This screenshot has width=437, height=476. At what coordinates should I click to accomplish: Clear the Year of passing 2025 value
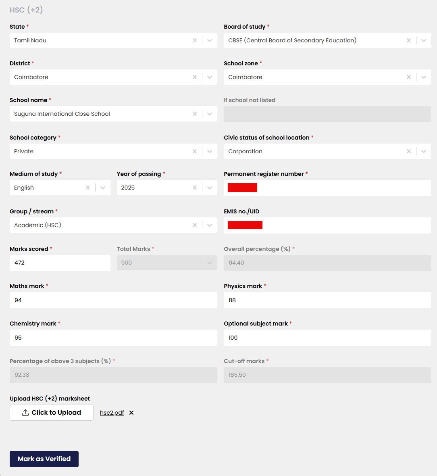coord(195,188)
